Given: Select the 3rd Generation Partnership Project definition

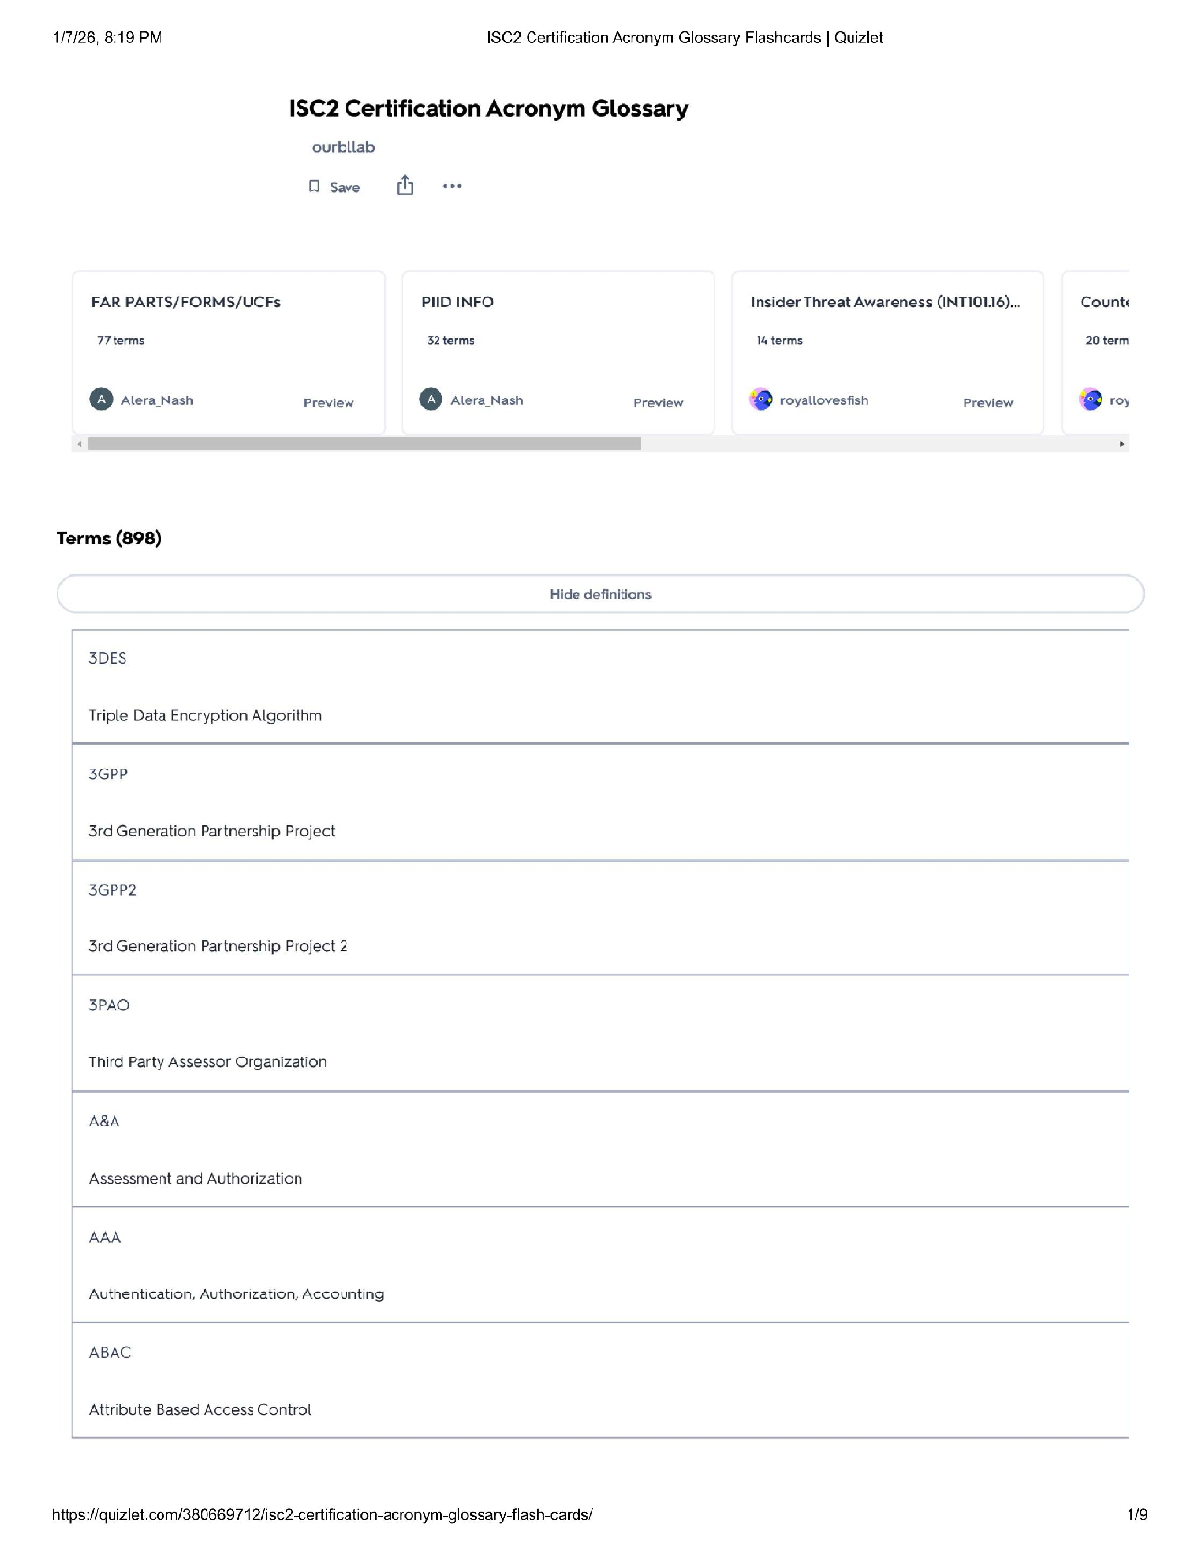Looking at the screenshot, I should (x=211, y=831).
